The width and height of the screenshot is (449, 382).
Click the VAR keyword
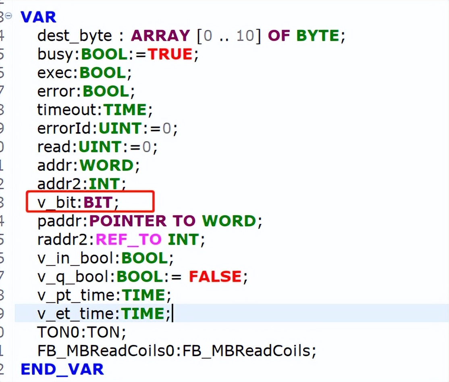pyautogui.click(x=38, y=17)
